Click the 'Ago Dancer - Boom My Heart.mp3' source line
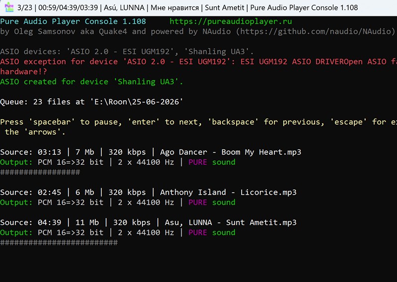The width and height of the screenshot is (397, 282). tap(151, 152)
